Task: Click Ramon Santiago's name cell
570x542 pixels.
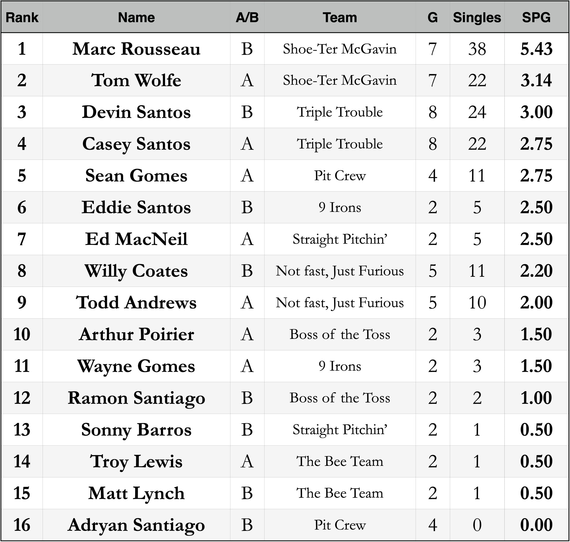Action: coord(136,398)
